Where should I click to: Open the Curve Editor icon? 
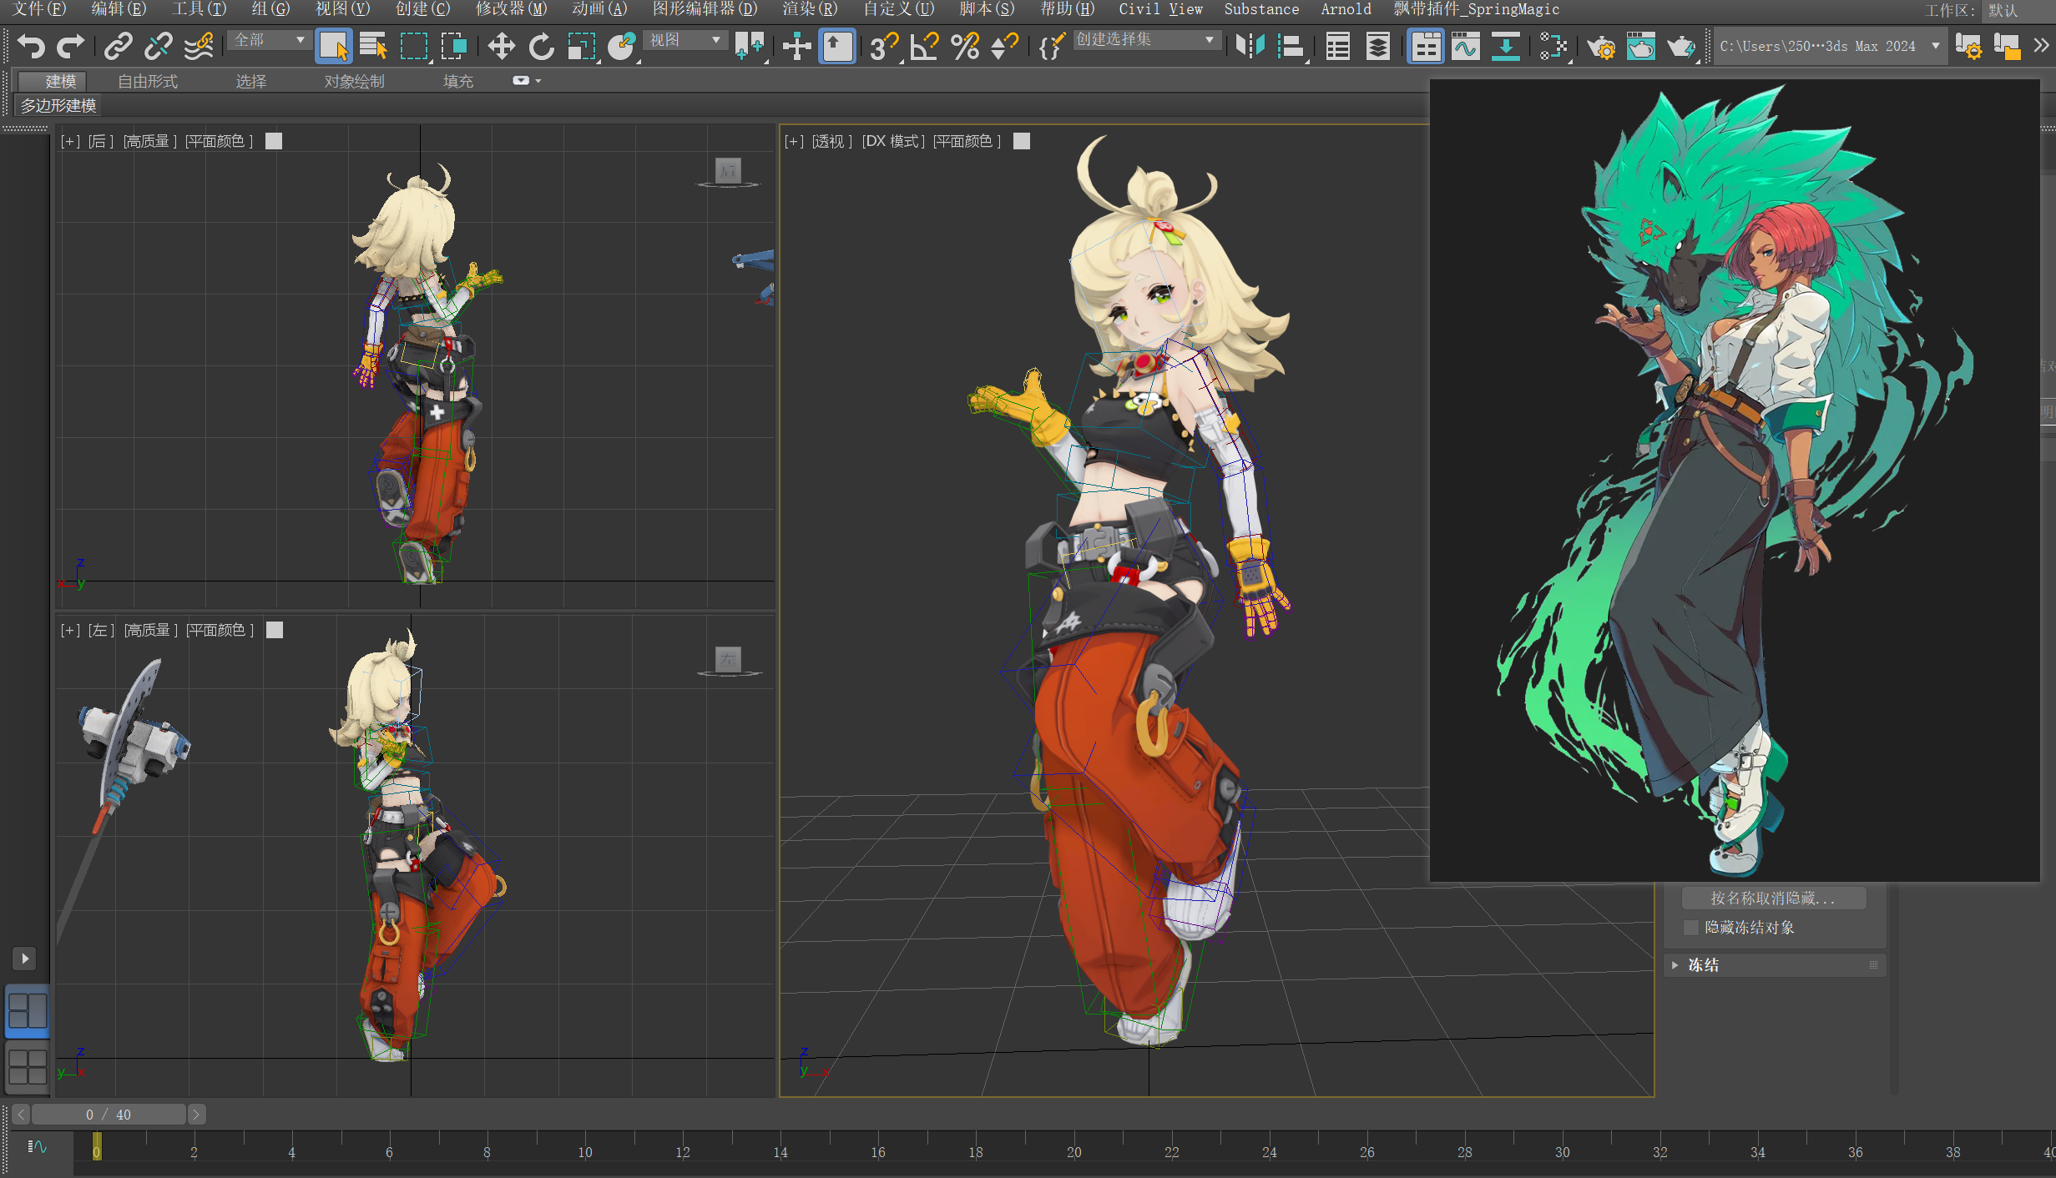pos(1466,46)
